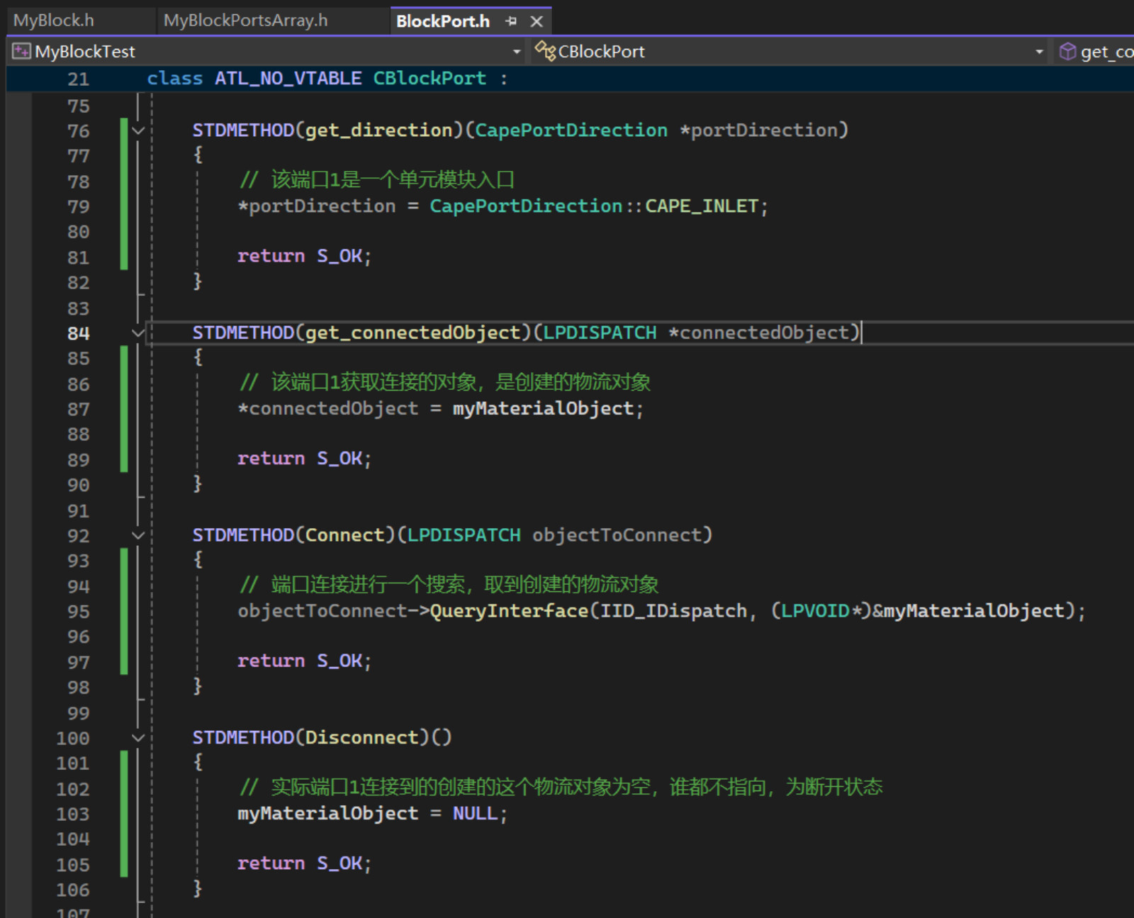Click the get_co member cube icon
This screenshot has height=918, width=1134.
tap(1067, 51)
